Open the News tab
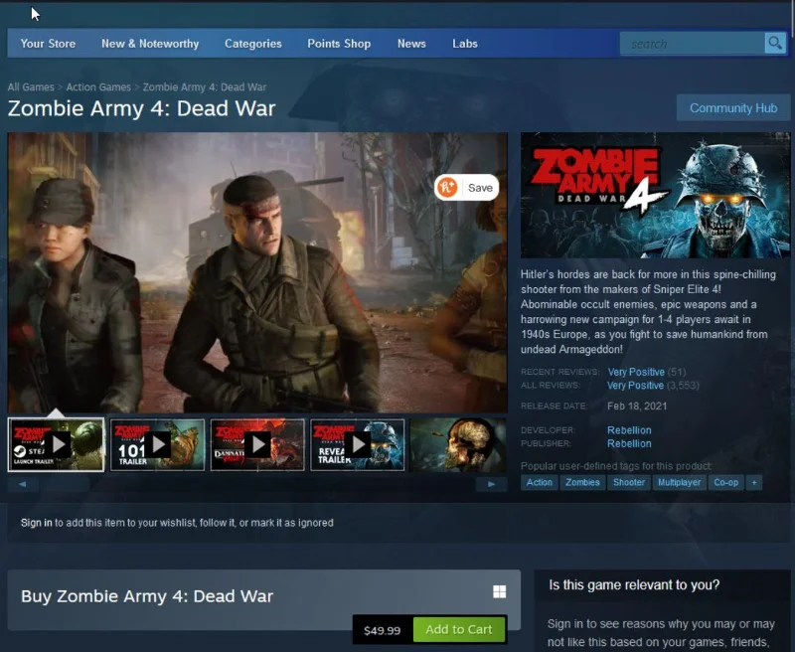The width and height of the screenshot is (795, 652). point(411,44)
